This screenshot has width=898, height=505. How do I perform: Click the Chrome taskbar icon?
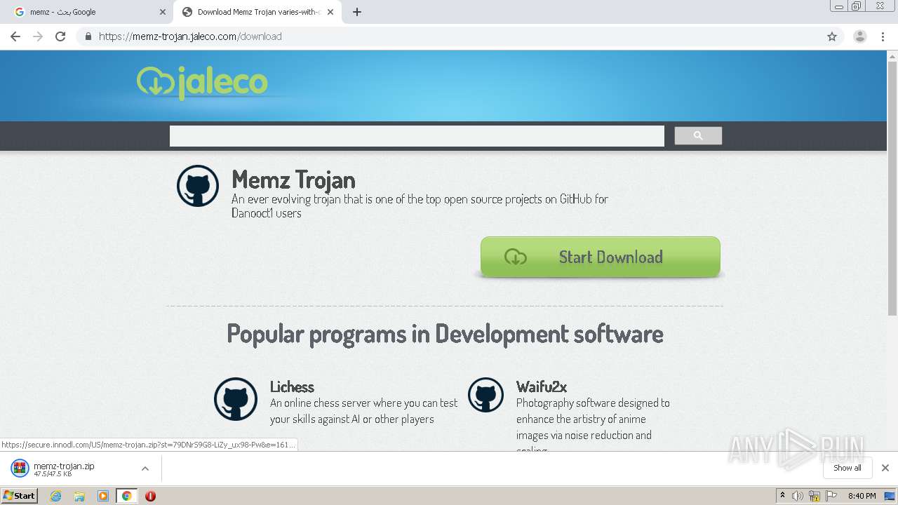pyautogui.click(x=126, y=496)
